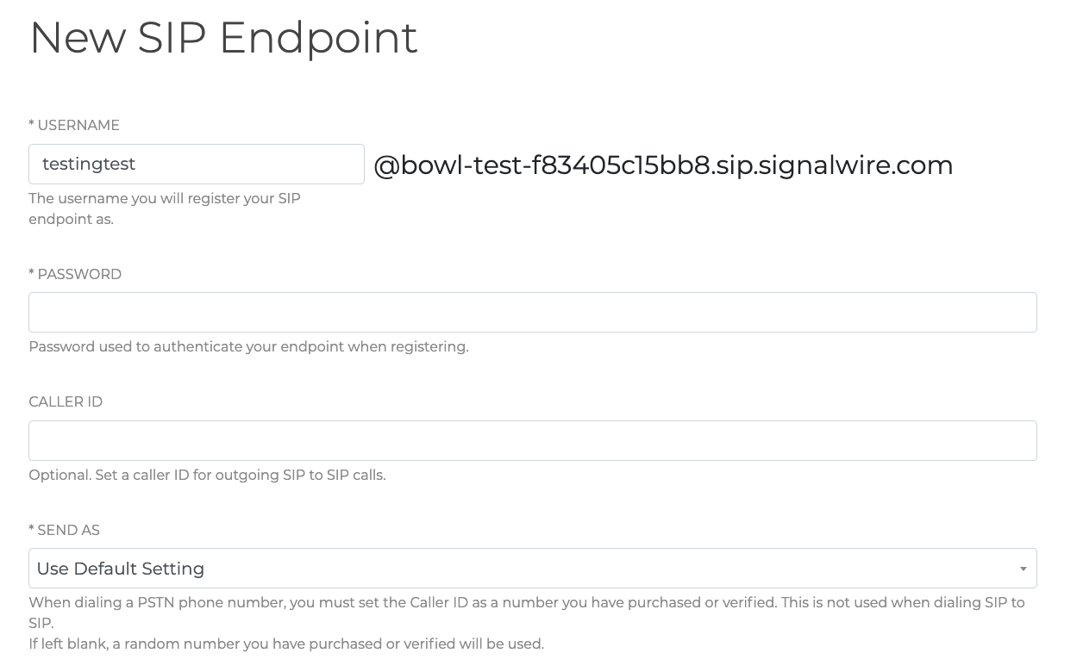Click the 'If left blank' helper text
1083x672 pixels.
click(x=286, y=644)
